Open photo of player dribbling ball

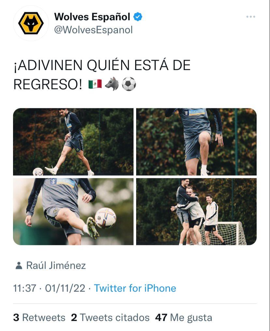(73, 142)
